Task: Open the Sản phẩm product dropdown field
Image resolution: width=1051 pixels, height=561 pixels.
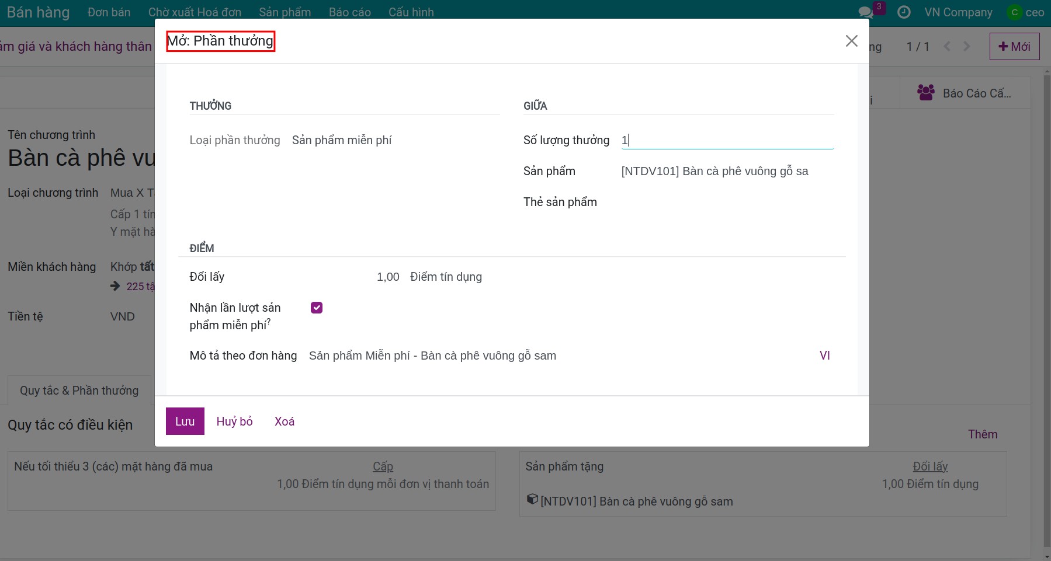Action: coord(727,171)
